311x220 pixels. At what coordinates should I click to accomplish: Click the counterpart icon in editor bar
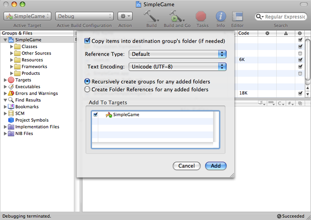point(300,103)
